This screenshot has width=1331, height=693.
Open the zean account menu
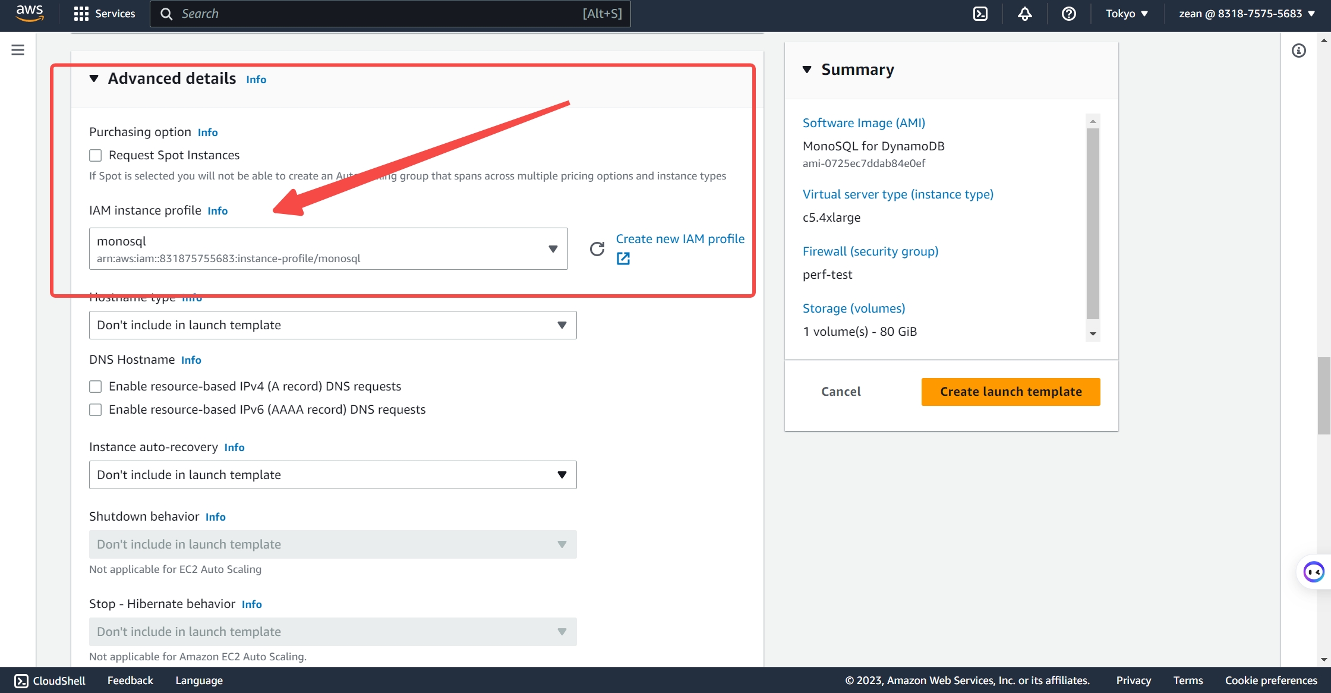(1247, 14)
